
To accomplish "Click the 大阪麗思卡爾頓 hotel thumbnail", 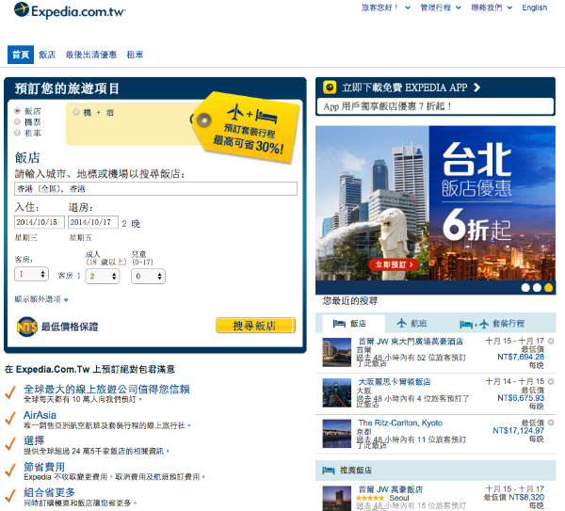I will click(x=336, y=392).
